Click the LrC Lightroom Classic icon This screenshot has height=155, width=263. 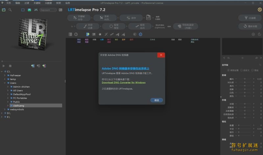point(149,17)
